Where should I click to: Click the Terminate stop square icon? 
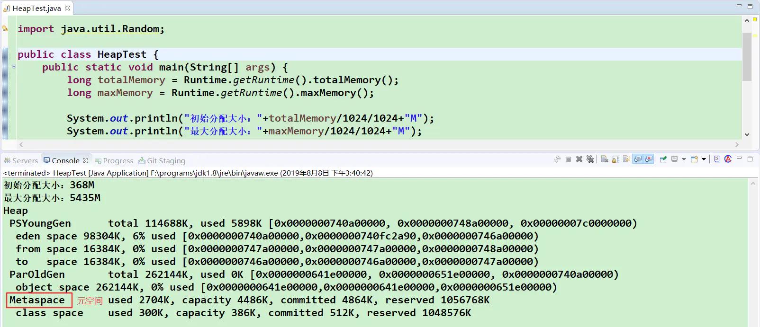(x=568, y=159)
